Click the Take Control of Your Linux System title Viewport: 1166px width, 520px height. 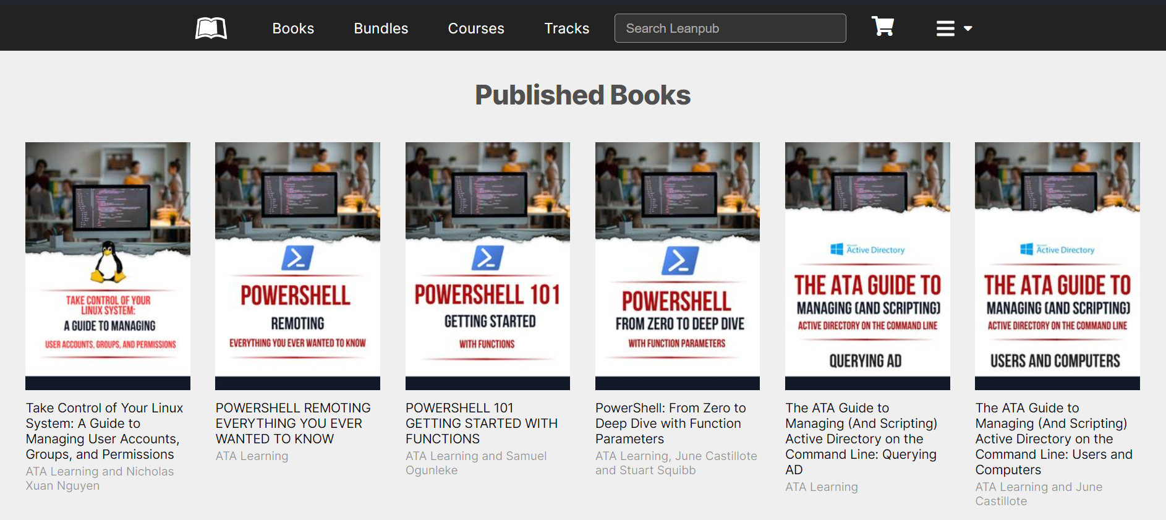[104, 431]
